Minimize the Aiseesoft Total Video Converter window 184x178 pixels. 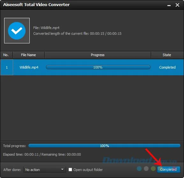(169, 5)
